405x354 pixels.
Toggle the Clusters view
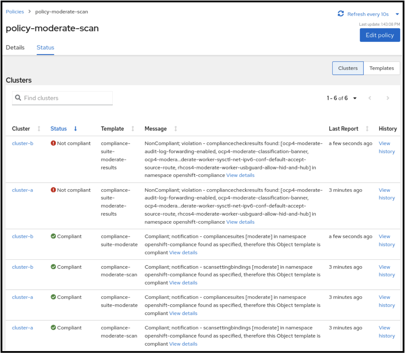pyautogui.click(x=348, y=68)
